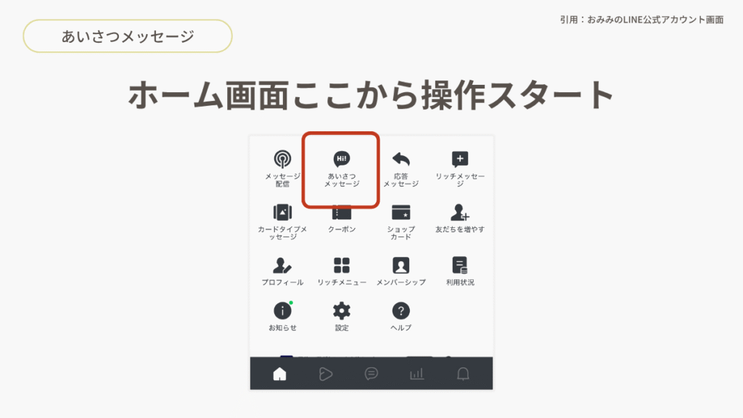This screenshot has width=743, height=418.
Task: Switch to the play/video tab in bottom bar
Action: tap(325, 374)
